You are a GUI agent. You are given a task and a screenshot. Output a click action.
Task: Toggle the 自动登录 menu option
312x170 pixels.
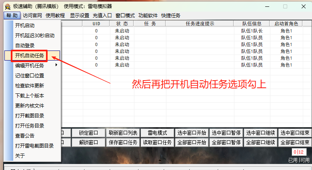(25, 45)
